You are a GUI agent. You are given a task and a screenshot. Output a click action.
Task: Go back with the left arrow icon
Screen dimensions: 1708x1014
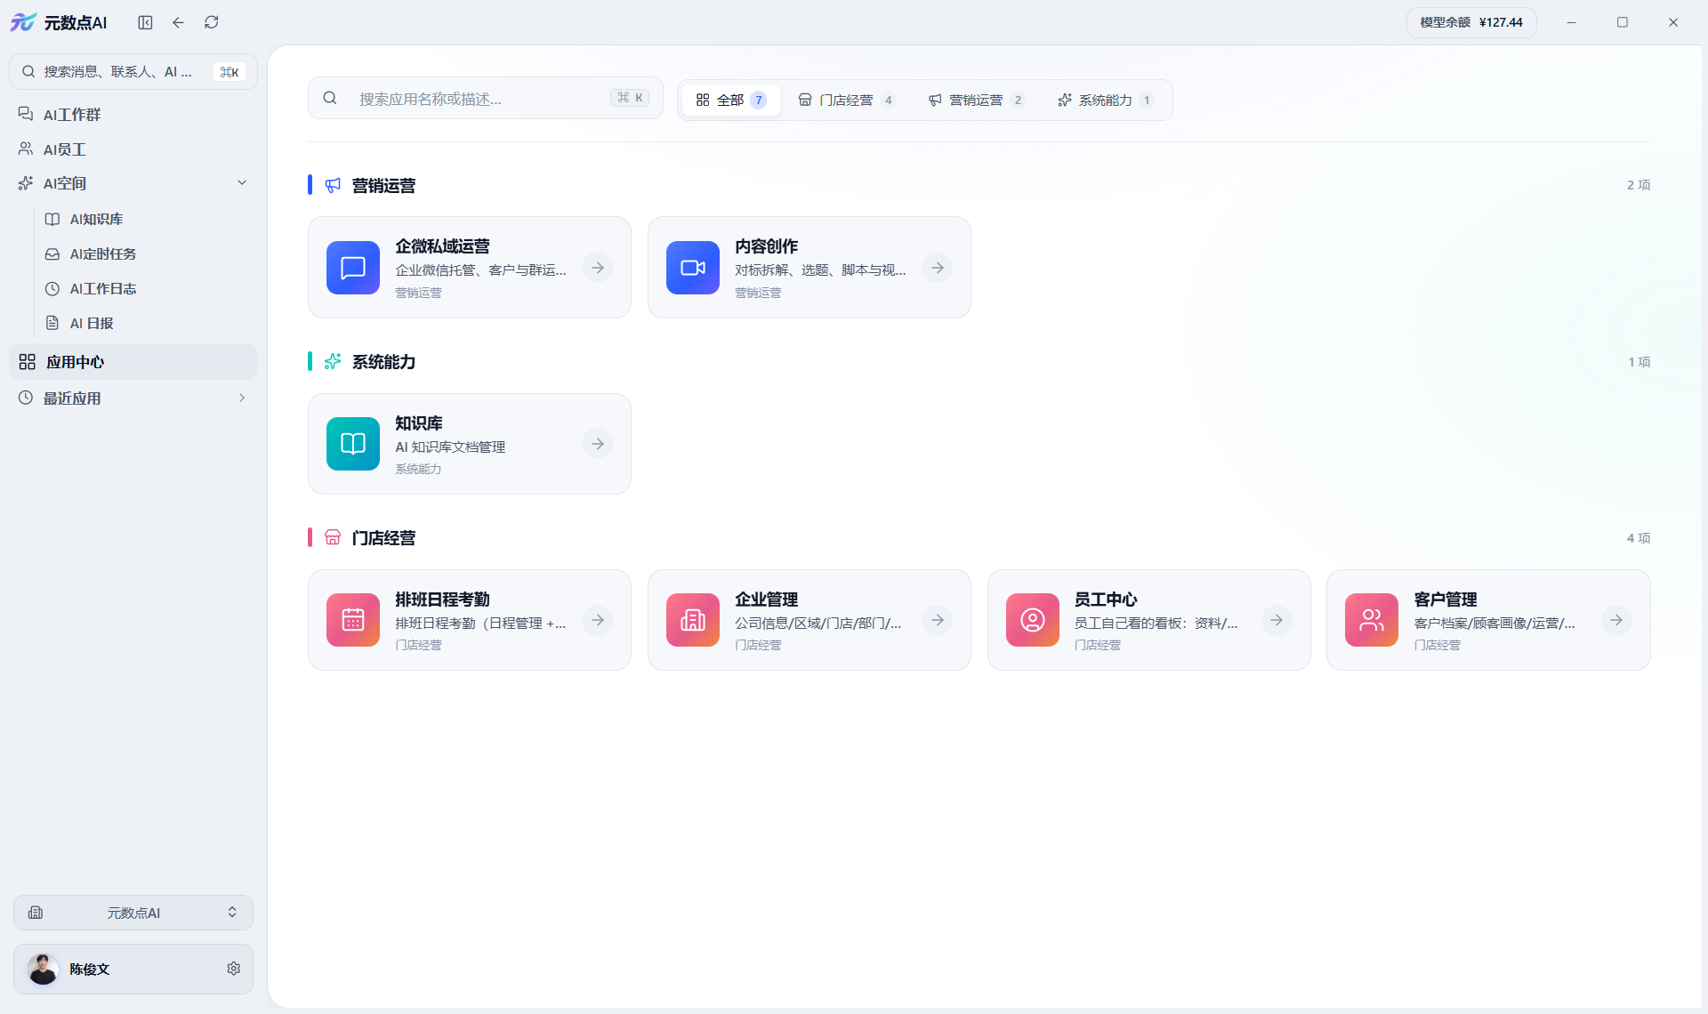[178, 22]
